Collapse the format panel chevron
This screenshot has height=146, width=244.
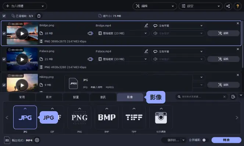click(241, 95)
